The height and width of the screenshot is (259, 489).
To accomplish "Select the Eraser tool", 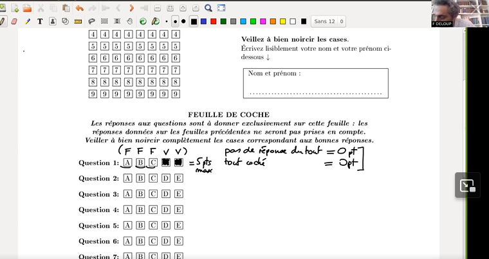I will pyautogui.click(x=14, y=21).
